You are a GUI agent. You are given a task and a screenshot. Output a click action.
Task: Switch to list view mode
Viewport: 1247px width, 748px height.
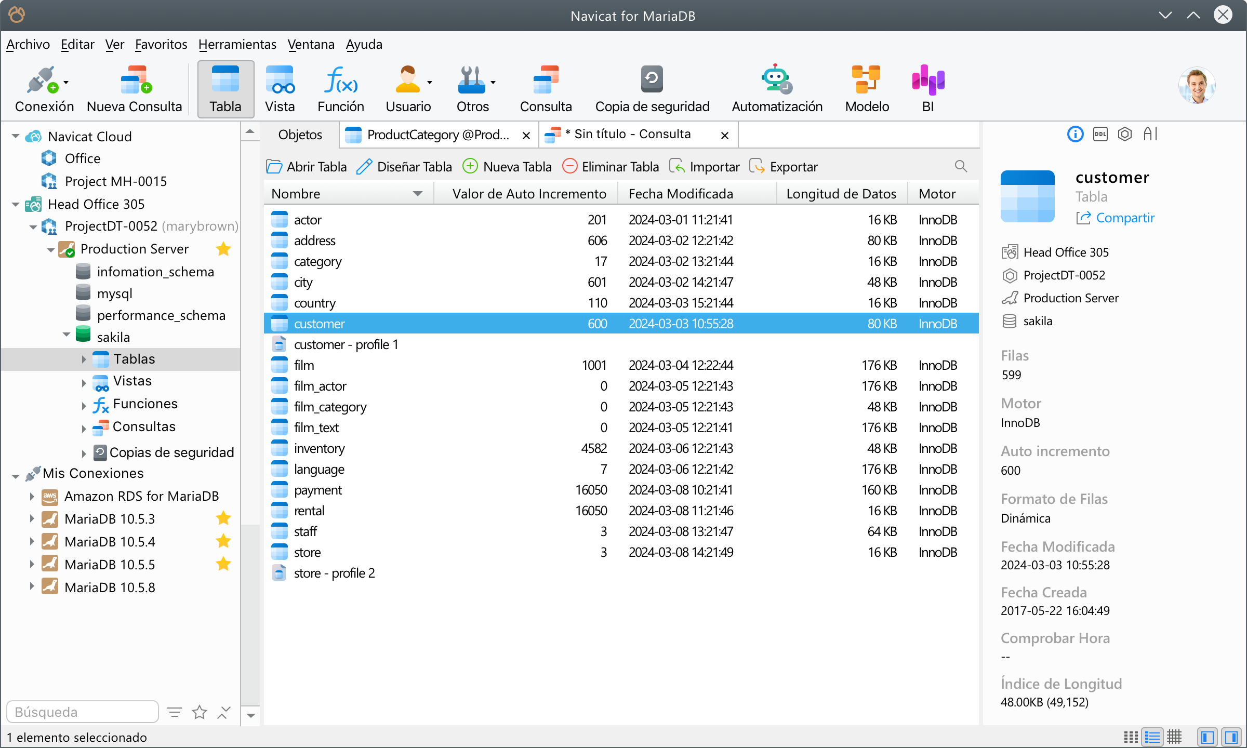pyautogui.click(x=1152, y=737)
